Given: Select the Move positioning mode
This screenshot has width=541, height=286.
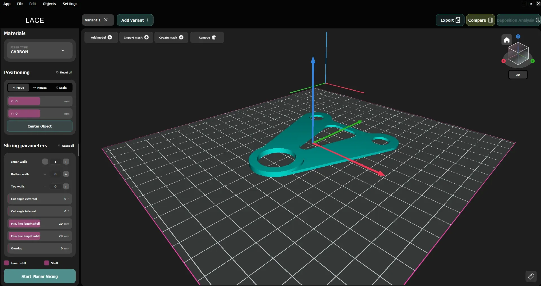Looking at the screenshot, I should pyautogui.click(x=18, y=88).
